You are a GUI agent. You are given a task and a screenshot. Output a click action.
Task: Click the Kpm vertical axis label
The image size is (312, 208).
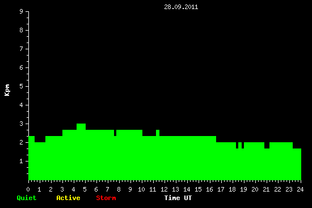tap(7, 90)
